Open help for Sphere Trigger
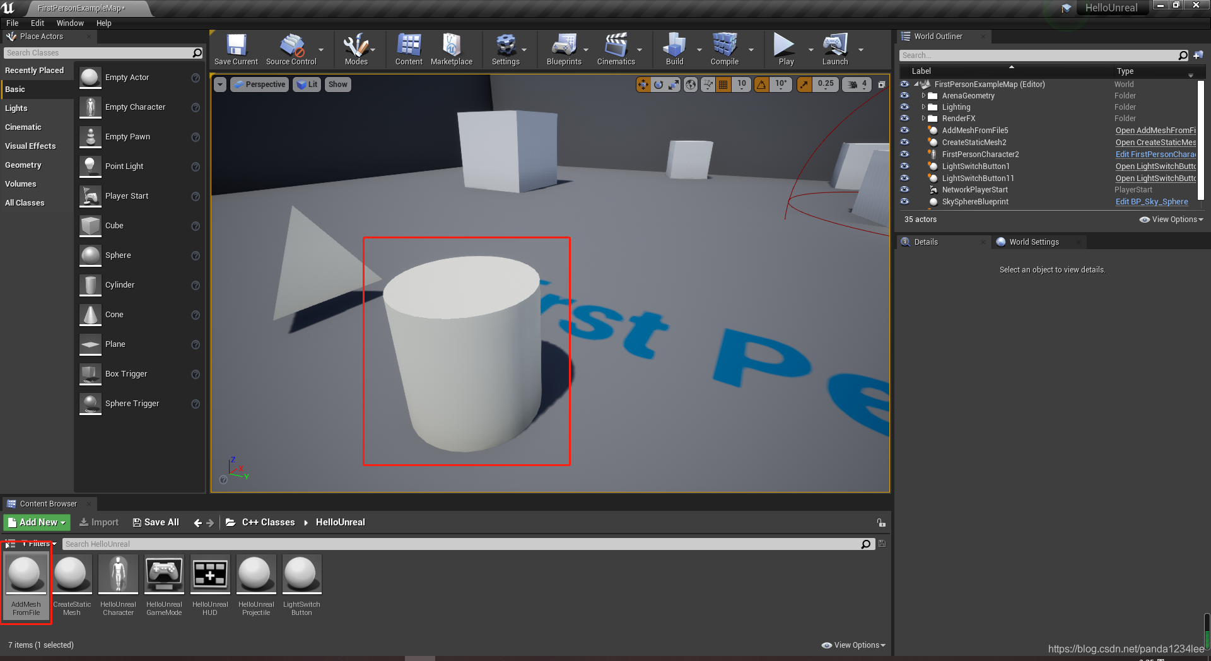The height and width of the screenshot is (661, 1211). click(196, 404)
